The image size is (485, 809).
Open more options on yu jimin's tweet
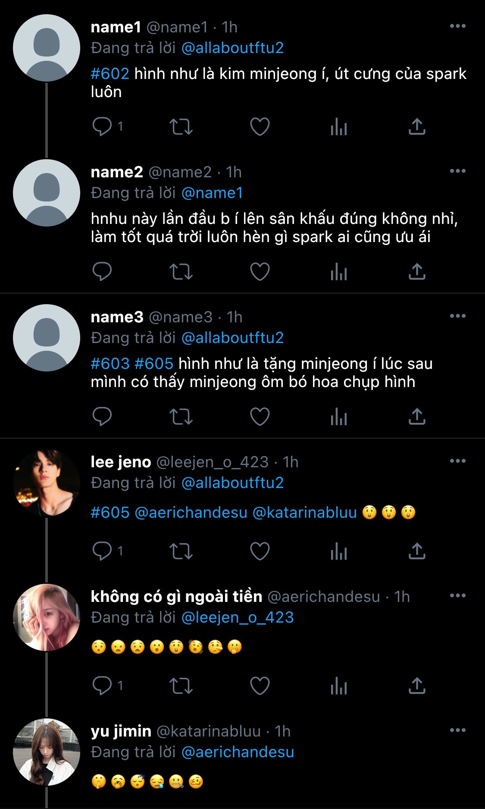point(457,730)
